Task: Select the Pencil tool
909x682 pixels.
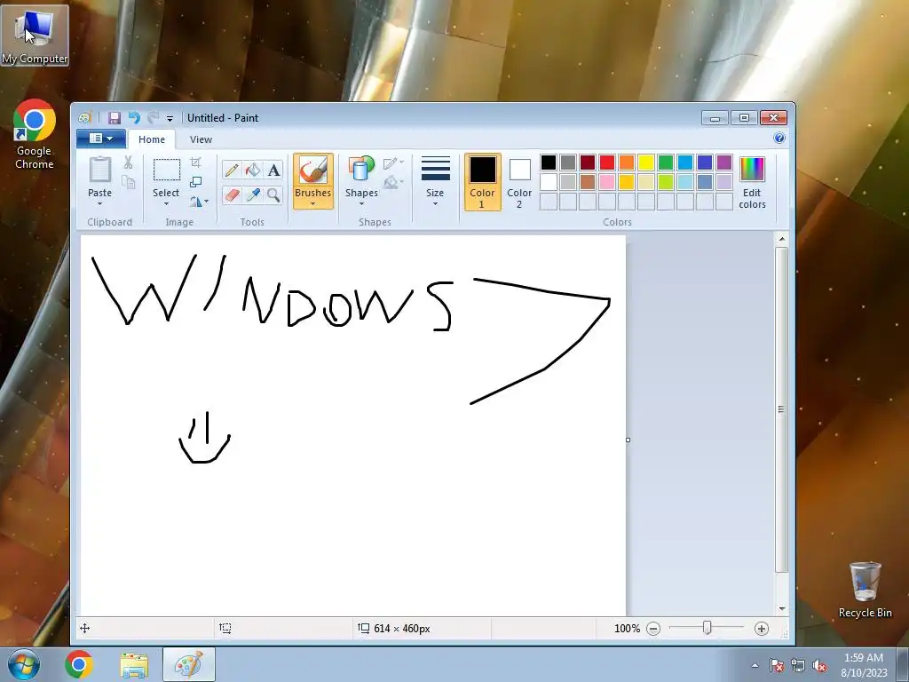Action: pos(232,170)
